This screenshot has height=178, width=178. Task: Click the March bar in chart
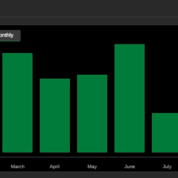tap(17, 103)
